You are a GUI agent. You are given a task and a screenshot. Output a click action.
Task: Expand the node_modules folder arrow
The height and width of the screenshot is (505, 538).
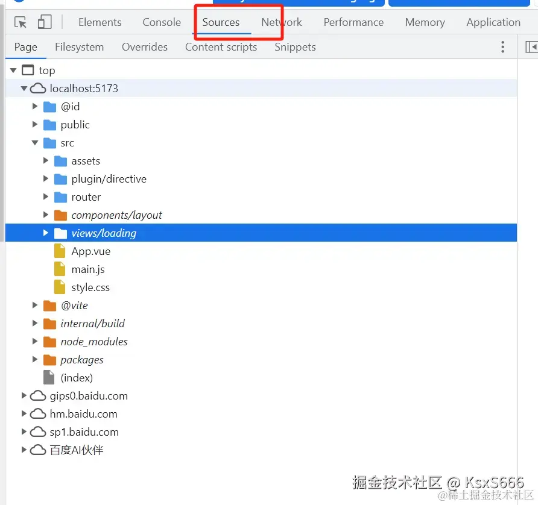[x=35, y=342]
